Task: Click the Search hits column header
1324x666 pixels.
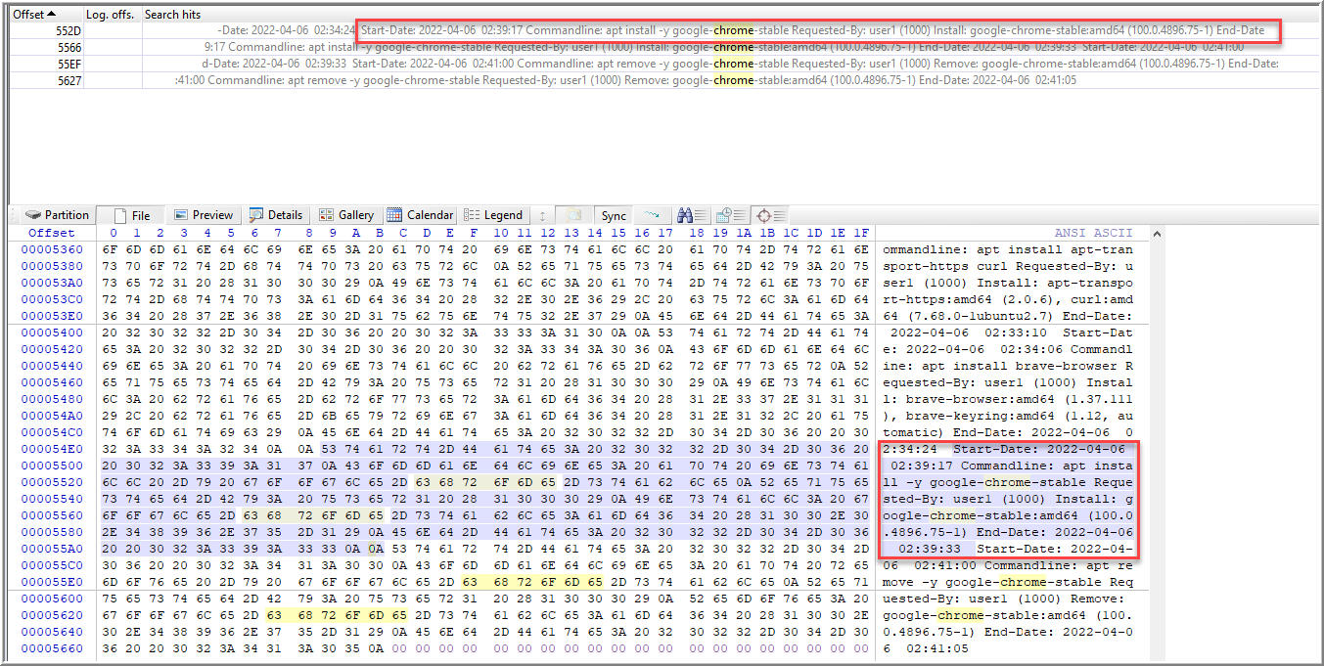Action: point(172,15)
